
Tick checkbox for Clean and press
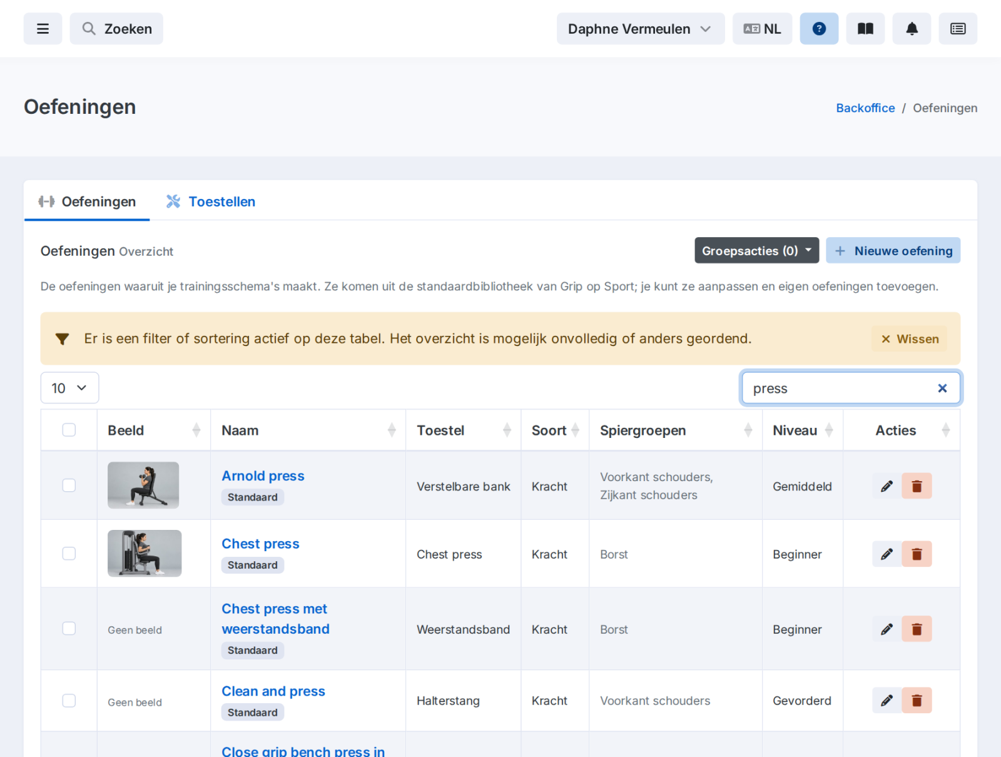coord(69,701)
